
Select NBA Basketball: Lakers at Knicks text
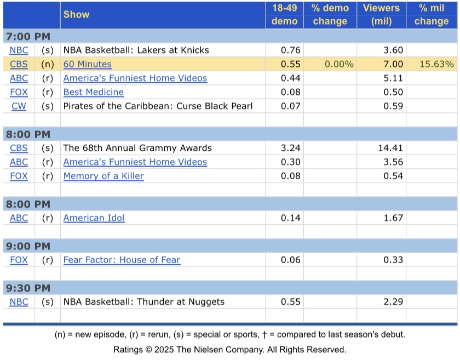pos(136,50)
